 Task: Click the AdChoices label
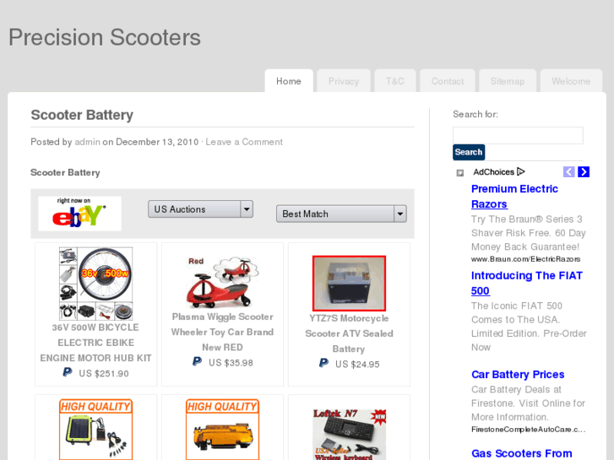(x=493, y=172)
